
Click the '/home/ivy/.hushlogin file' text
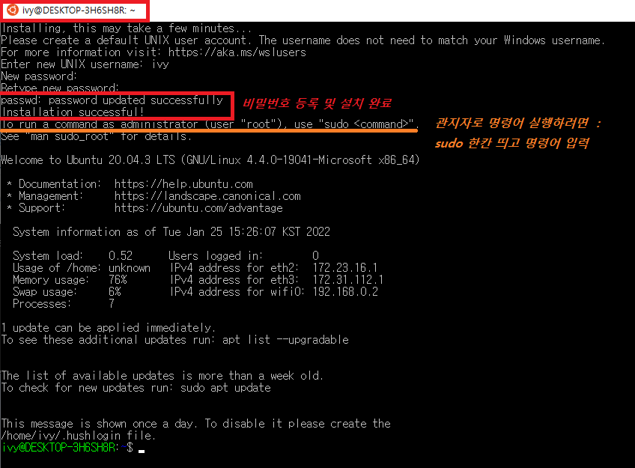pos(78,436)
